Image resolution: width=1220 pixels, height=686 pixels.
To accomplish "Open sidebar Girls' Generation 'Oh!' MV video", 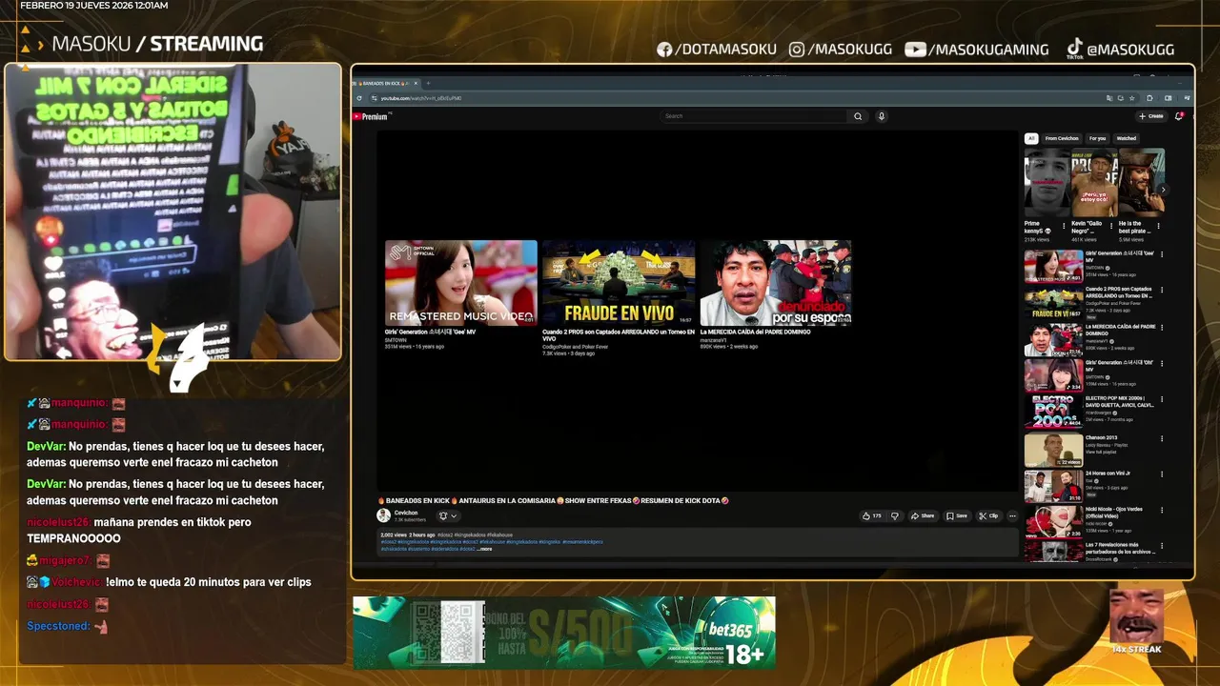I will [x=1053, y=375].
